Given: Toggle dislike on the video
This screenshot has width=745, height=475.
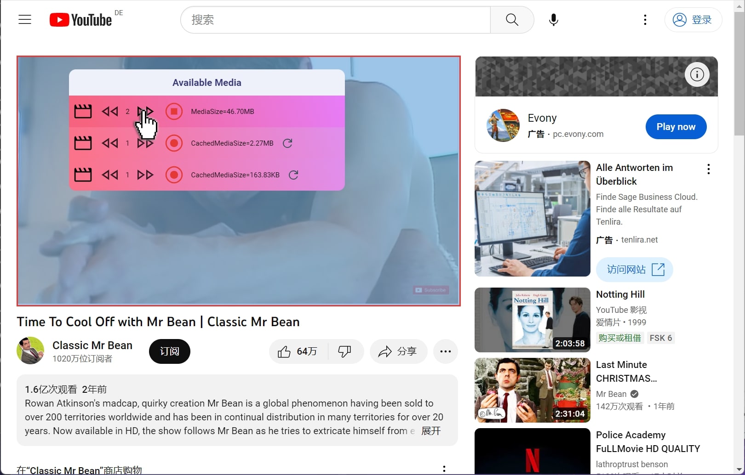Looking at the screenshot, I should click(x=345, y=351).
